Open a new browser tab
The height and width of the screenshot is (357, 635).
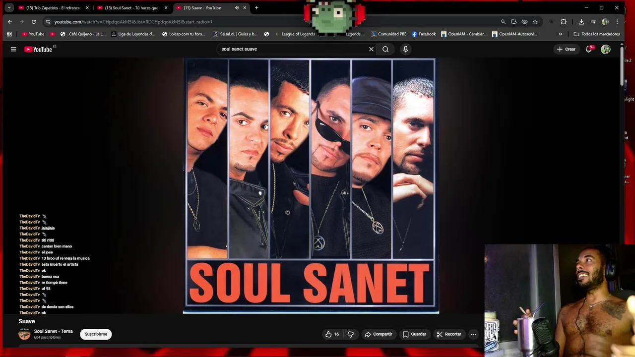[x=256, y=8]
